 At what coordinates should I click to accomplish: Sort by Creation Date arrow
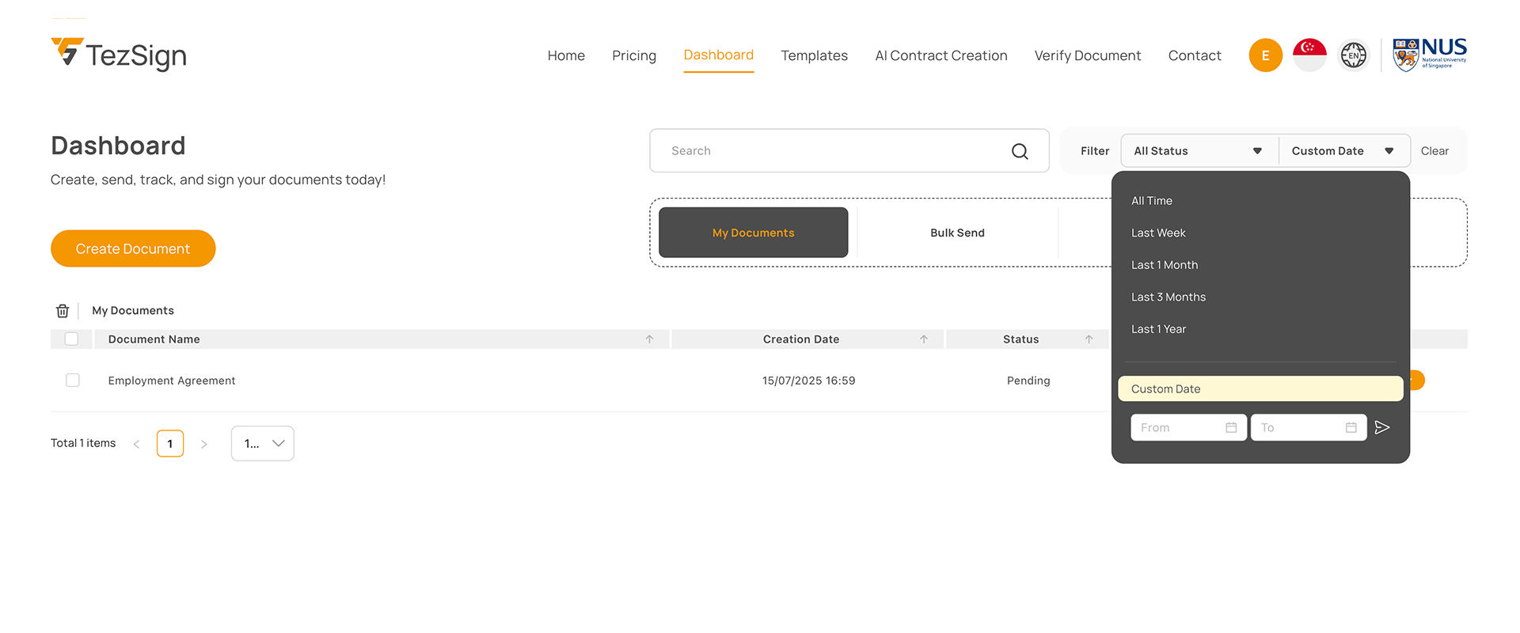[x=924, y=339]
